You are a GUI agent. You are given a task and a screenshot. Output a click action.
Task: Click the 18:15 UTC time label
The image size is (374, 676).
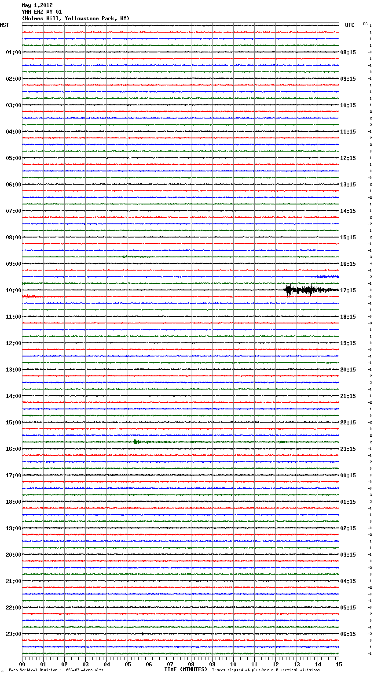click(348, 317)
